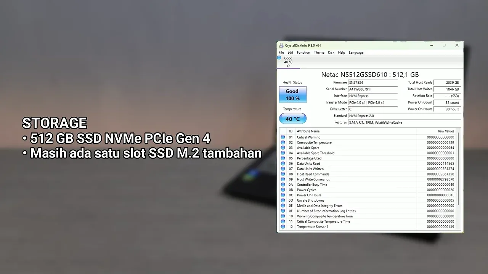This screenshot has width=488, height=274.
Task: Click the status icon beside Power On Hours row 0C
Action: click(283, 195)
